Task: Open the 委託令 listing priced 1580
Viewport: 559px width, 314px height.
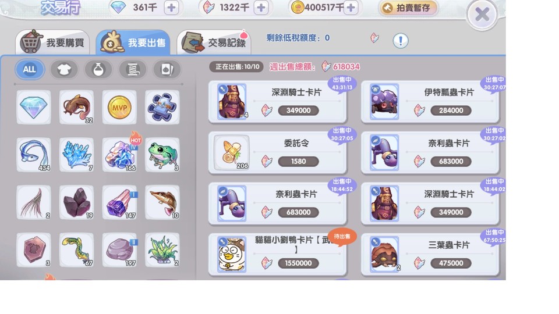Action: [277, 153]
